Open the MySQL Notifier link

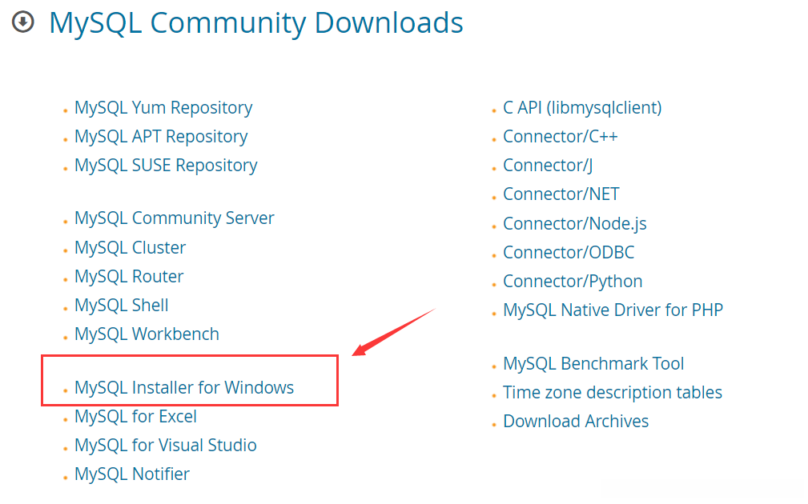pyautogui.click(x=132, y=474)
